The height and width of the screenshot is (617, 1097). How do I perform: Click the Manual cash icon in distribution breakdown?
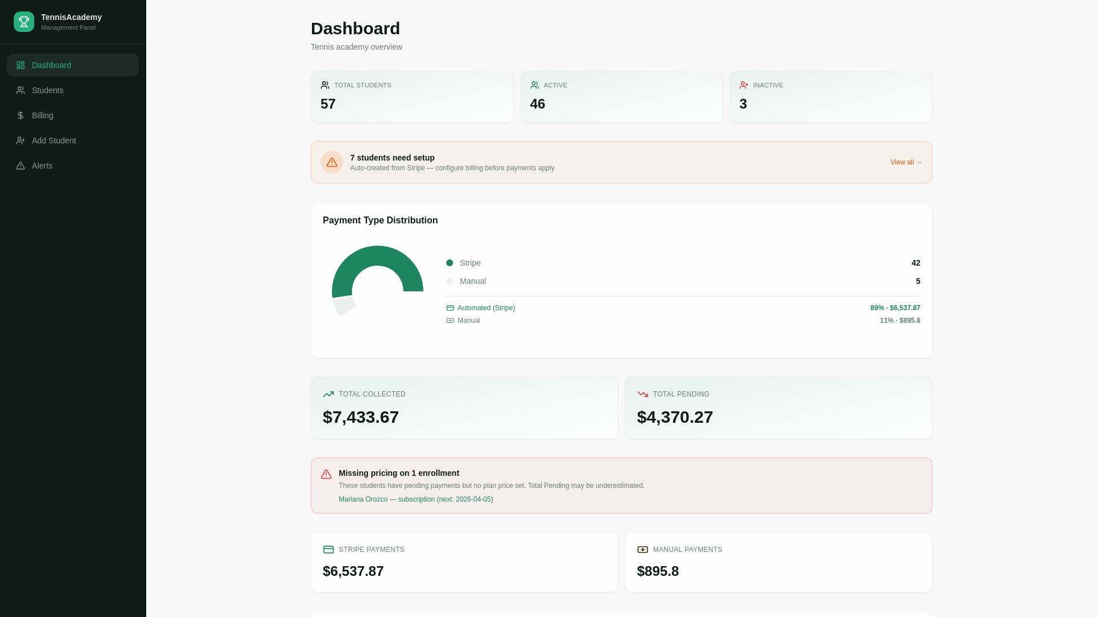tap(450, 320)
